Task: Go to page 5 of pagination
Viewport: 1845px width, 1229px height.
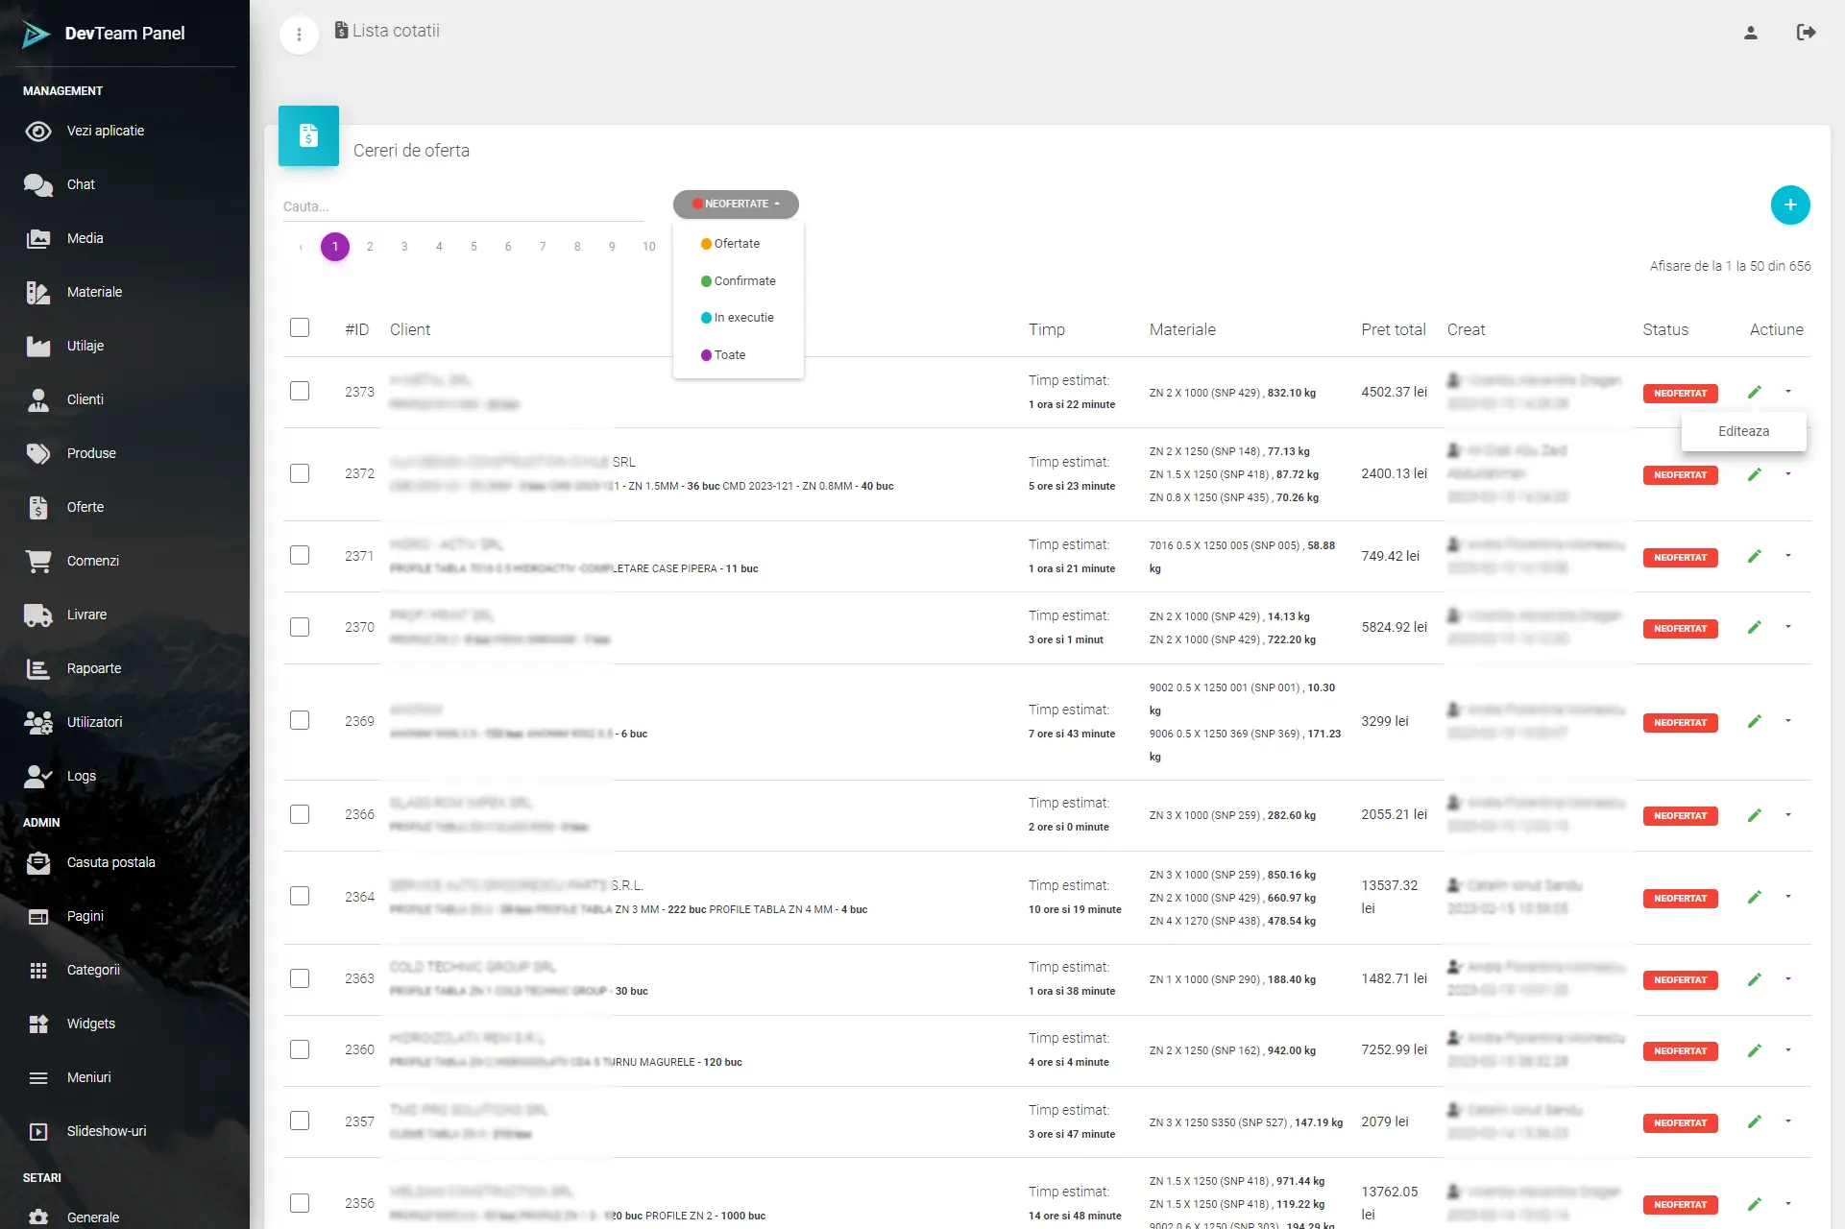Action: click(x=473, y=247)
